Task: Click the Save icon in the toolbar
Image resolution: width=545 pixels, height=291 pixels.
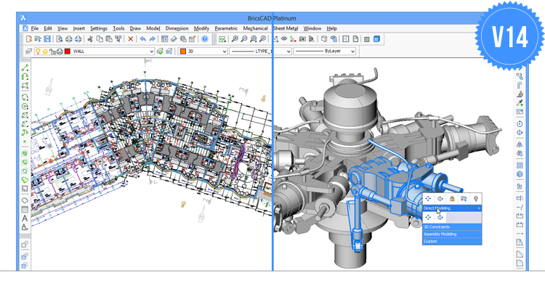Action: click(x=47, y=39)
